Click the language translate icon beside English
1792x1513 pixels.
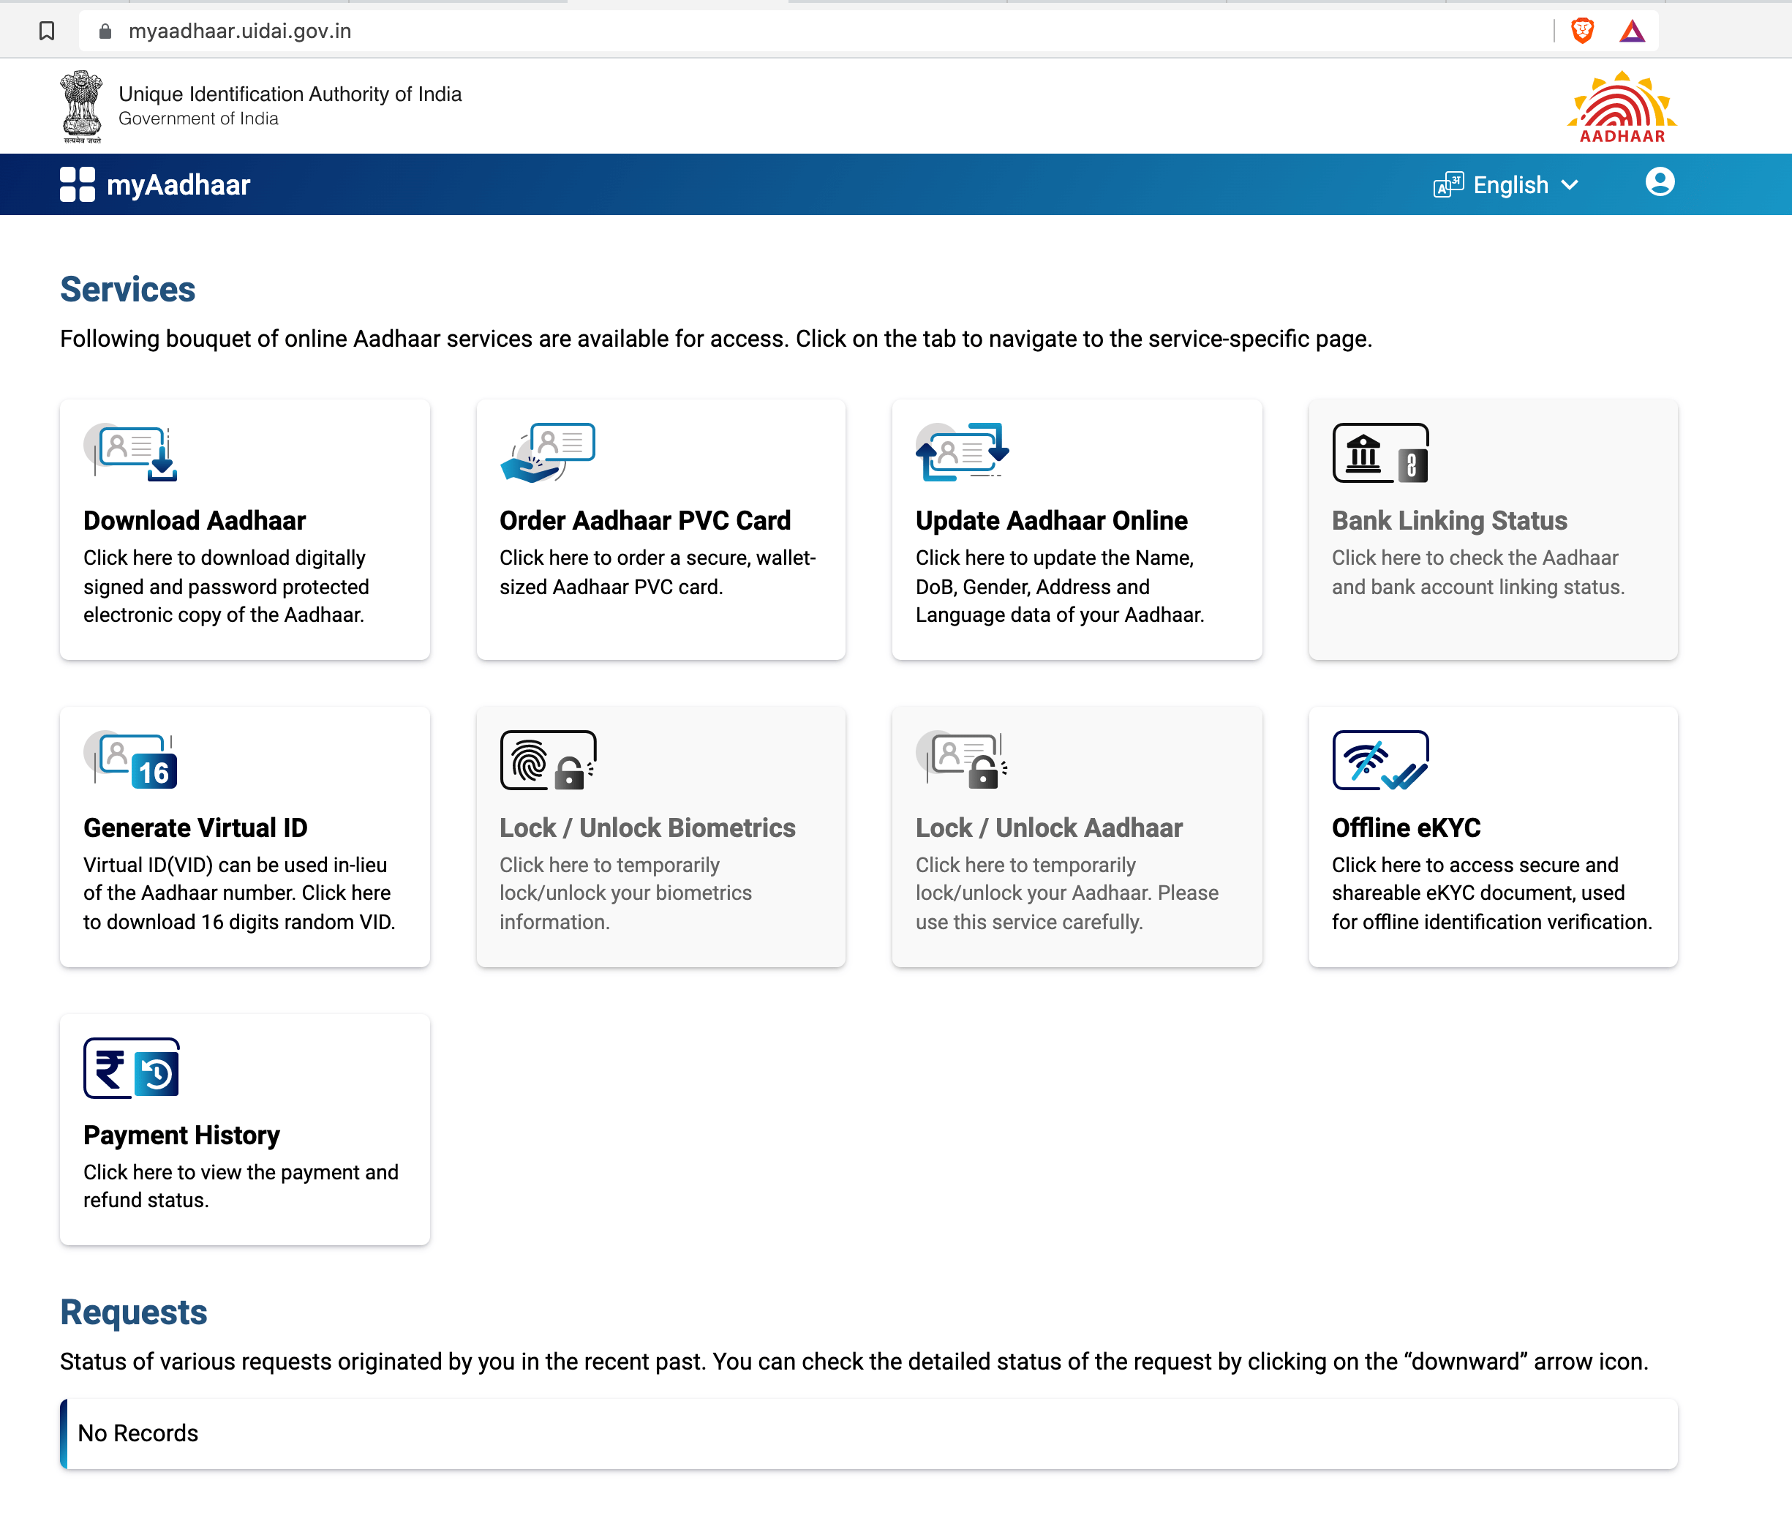pos(1448,184)
